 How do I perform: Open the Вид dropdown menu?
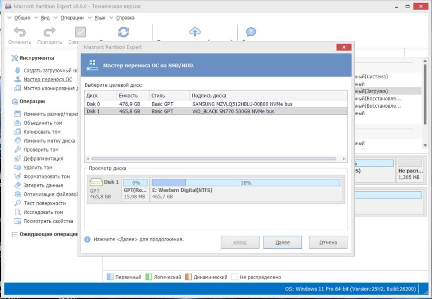tap(45, 18)
